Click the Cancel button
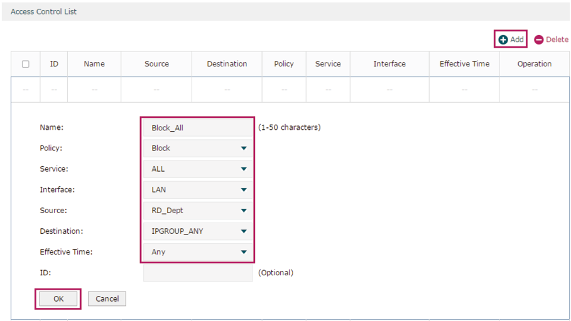The height and width of the screenshot is (321, 571). pyautogui.click(x=107, y=299)
